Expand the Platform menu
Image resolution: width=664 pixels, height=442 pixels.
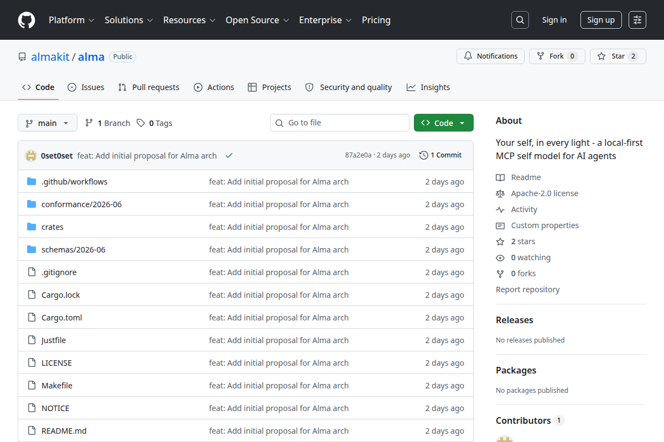(71, 20)
